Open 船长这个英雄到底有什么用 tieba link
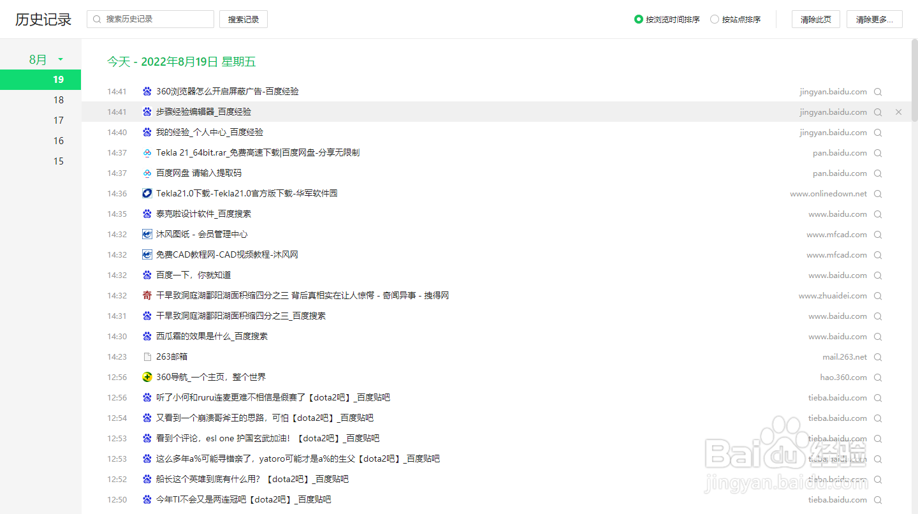The width and height of the screenshot is (918, 514). point(252,479)
